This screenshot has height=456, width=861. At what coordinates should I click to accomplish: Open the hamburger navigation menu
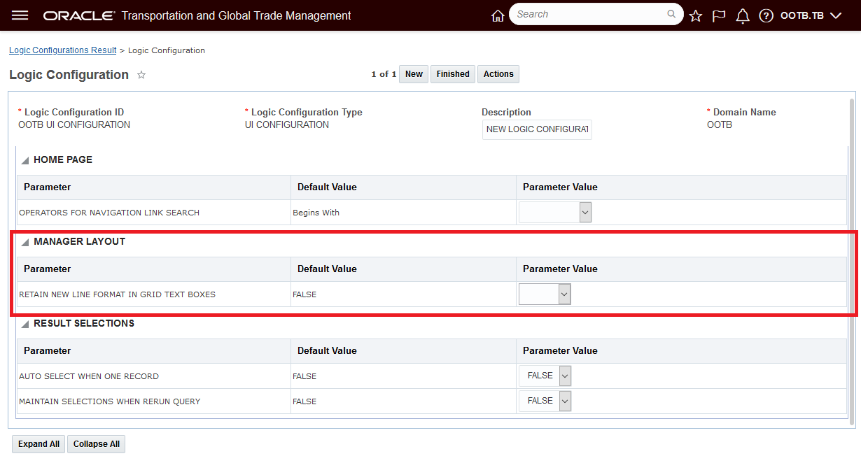[x=20, y=15]
